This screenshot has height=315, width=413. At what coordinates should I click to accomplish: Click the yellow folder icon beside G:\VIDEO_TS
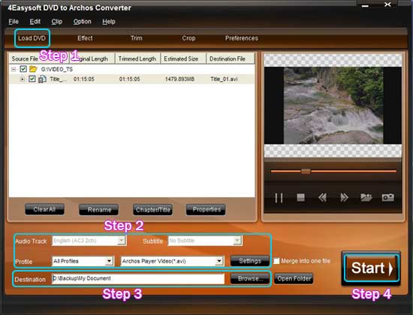pyautogui.click(x=33, y=69)
